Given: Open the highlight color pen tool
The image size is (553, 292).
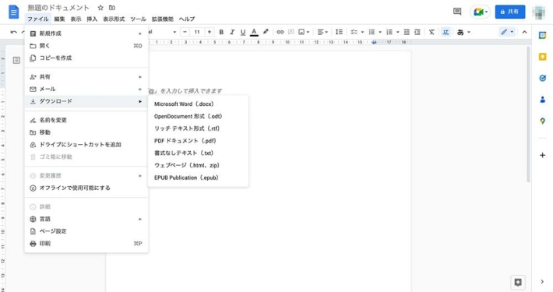Looking at the screenshot, I should (x=266, y=32).
